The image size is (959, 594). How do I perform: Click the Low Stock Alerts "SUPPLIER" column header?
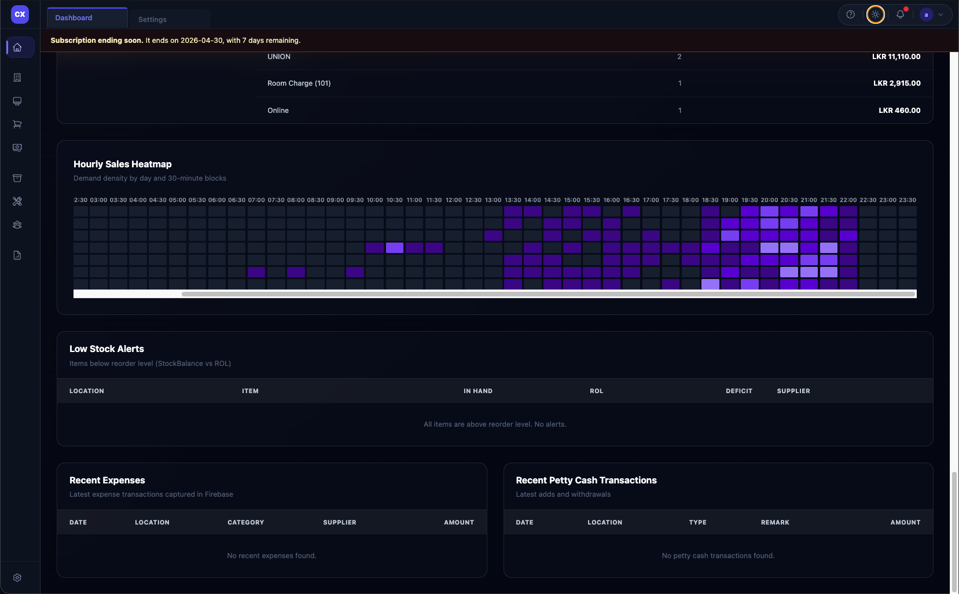pyautogui.click(x=793, y=391)
